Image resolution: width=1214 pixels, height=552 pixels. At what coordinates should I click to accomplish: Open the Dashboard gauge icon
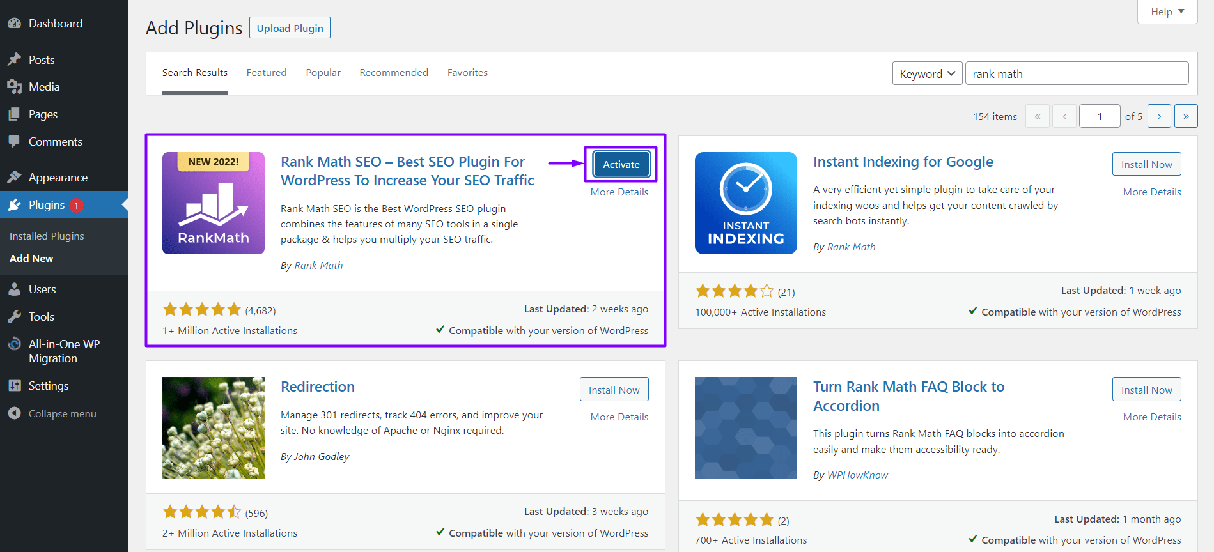click(14, 24)
